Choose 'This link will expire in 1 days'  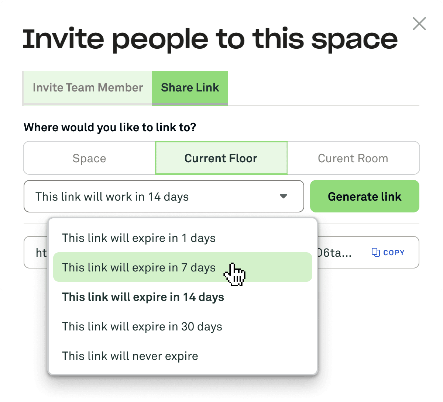point(139,238)
